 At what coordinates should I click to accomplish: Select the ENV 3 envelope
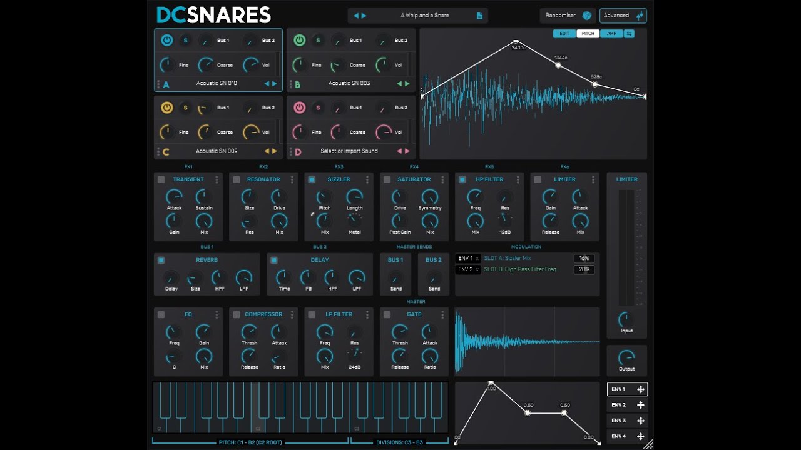(x=627, y=421)
